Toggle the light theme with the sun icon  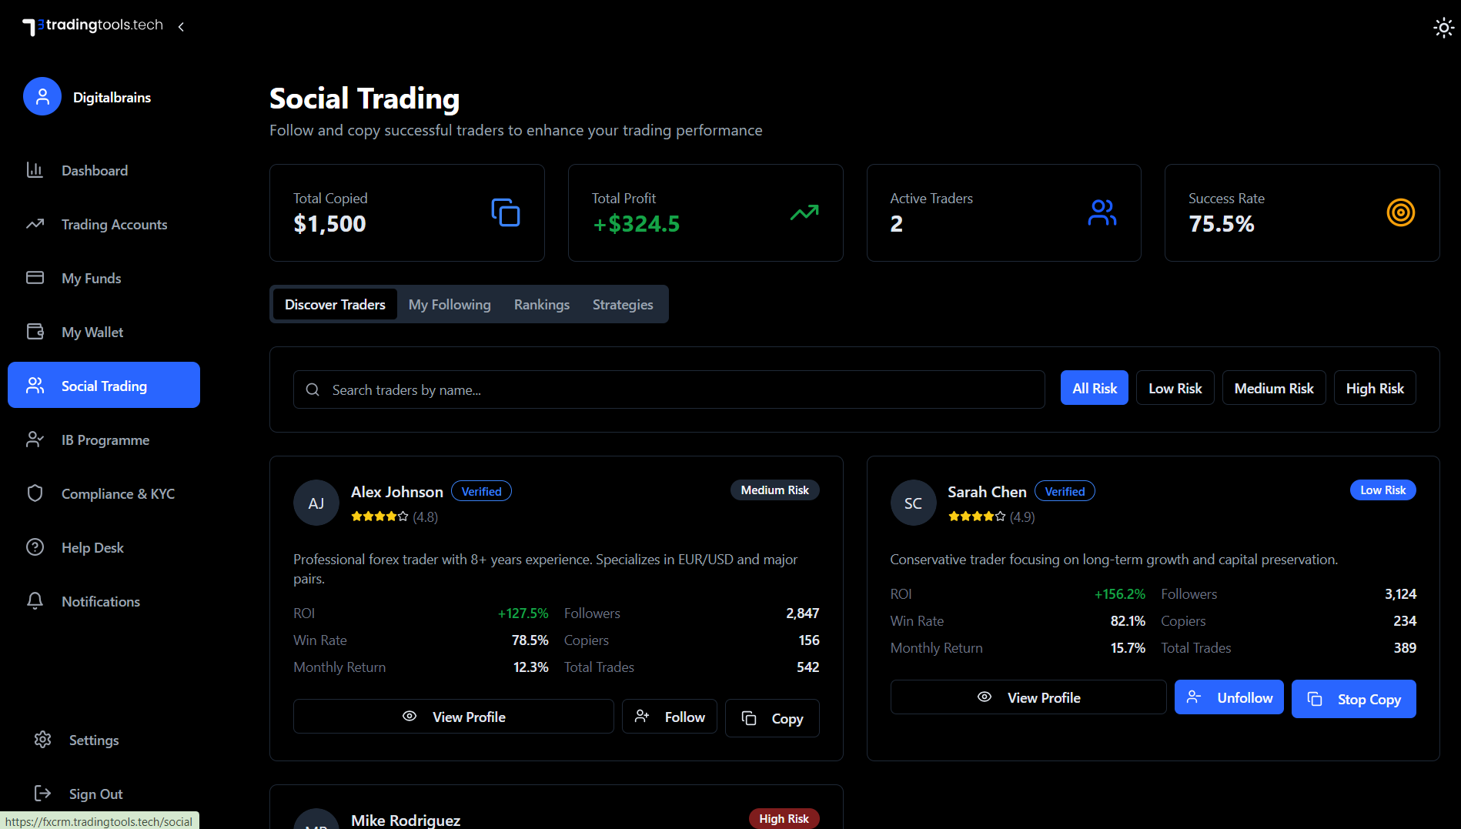pyautogui.click(x=1443, y=27)
